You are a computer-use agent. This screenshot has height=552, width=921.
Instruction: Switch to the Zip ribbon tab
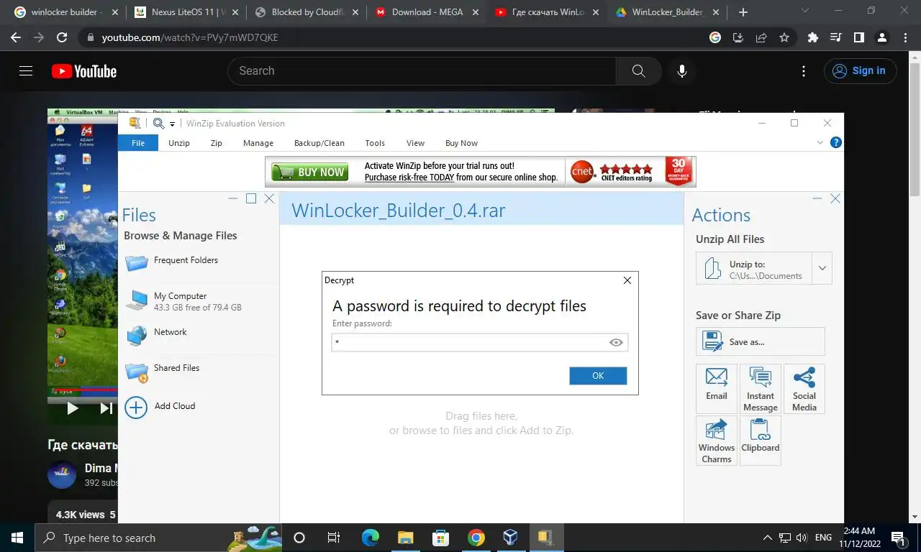[x=216, y=143]
